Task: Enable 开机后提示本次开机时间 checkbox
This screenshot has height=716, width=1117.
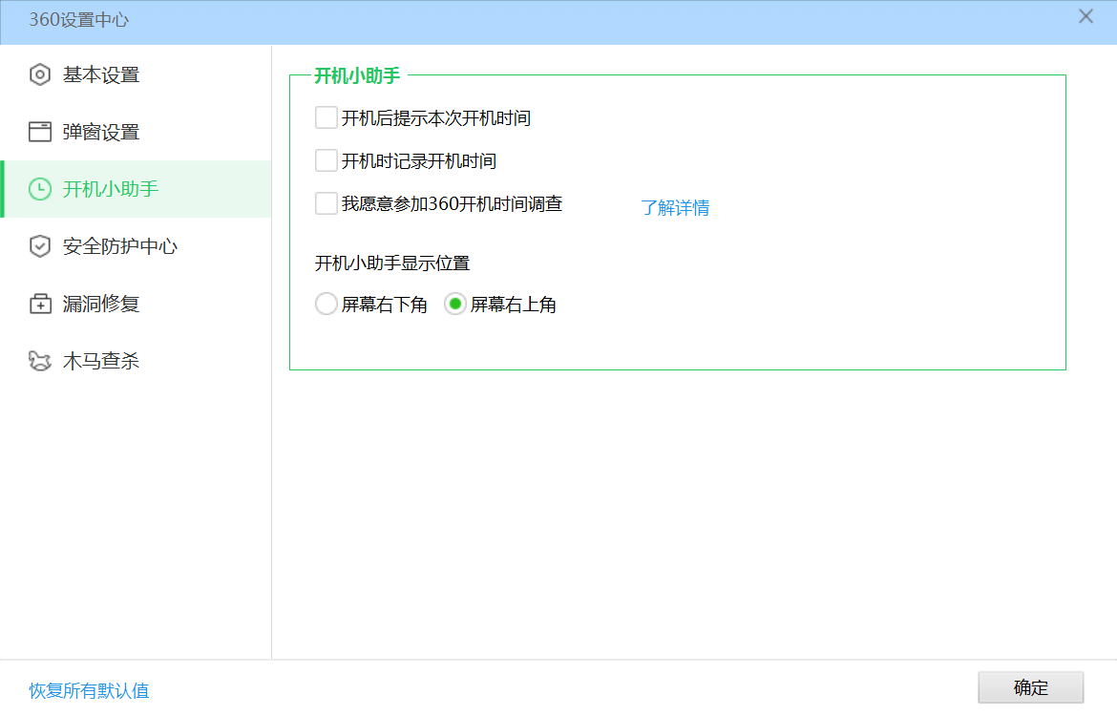Action: click(327, 117)
